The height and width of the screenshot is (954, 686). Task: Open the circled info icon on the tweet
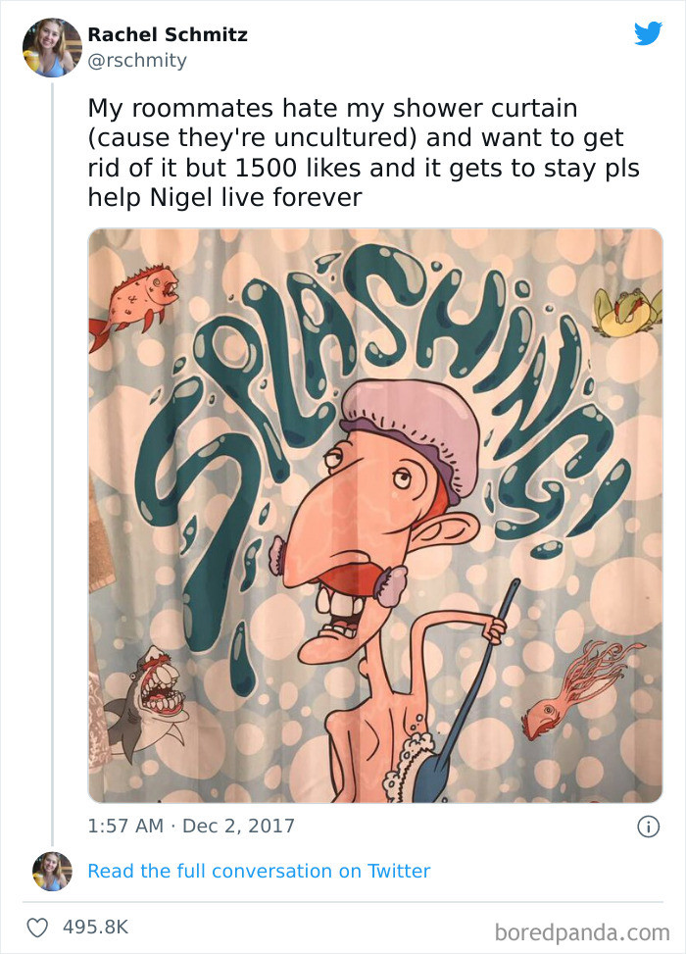651,827
